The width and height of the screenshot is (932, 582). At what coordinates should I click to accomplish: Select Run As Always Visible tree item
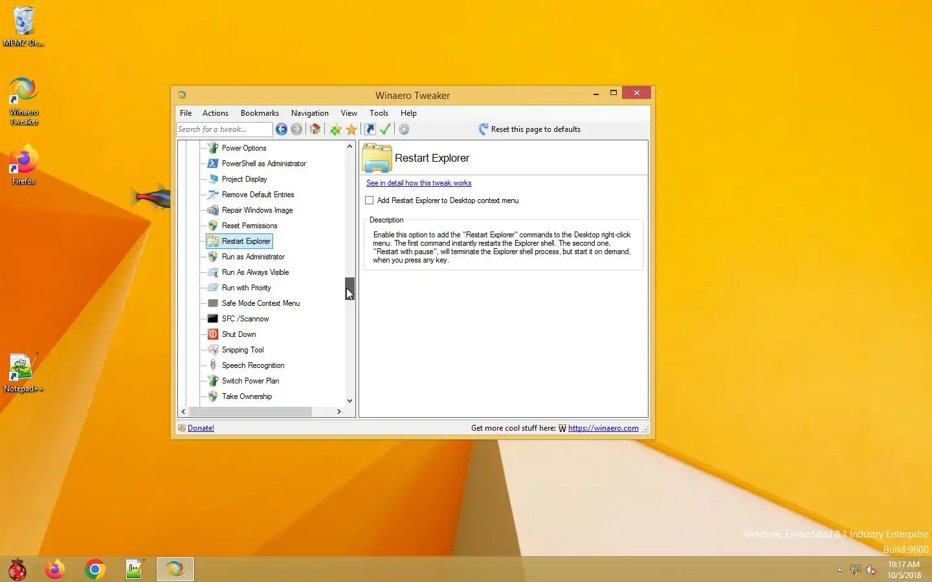[x=256, y=272]
